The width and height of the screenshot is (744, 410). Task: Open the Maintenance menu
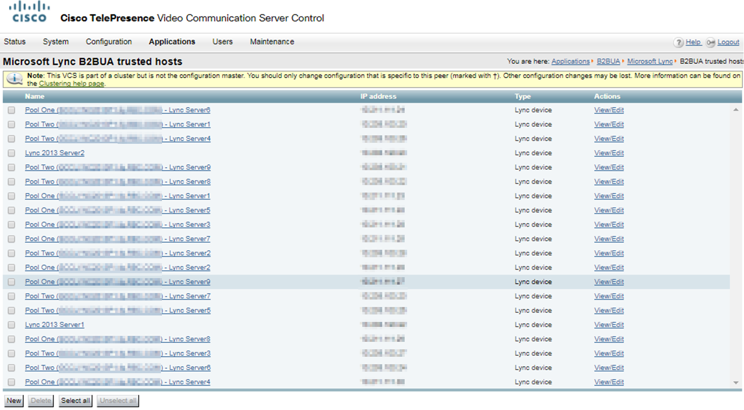[272, 42]
